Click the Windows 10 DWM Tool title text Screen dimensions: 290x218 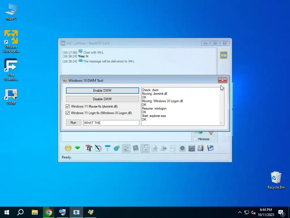coord(86,80)
